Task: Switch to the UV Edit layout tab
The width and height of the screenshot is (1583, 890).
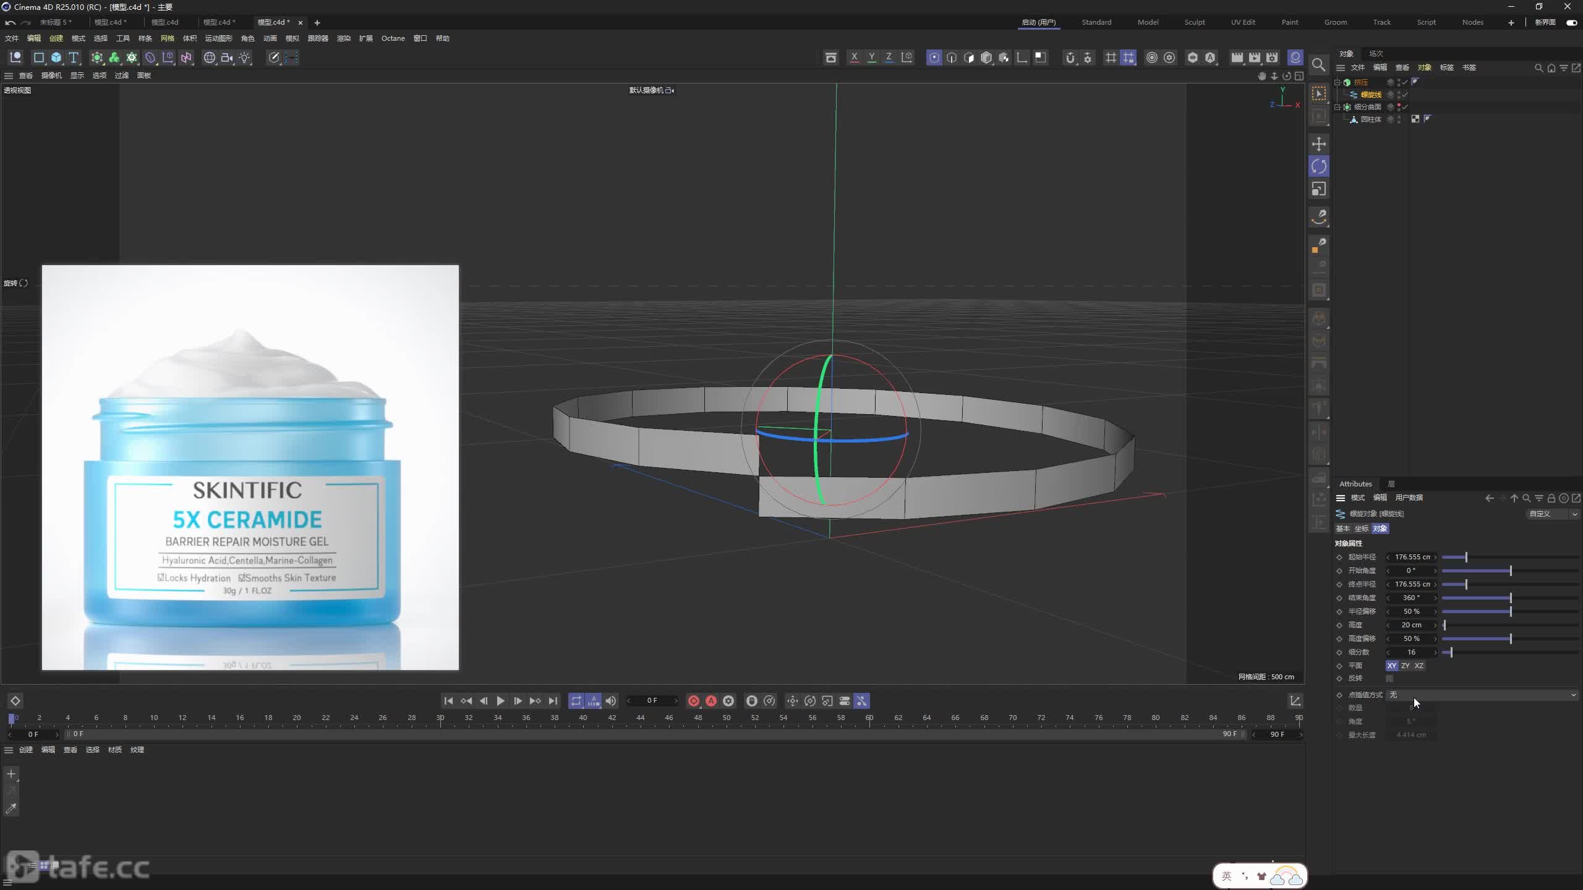Action: [x=1243, y=22]
